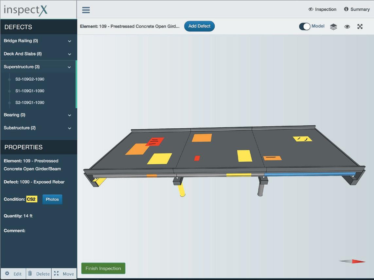
Task: Click the 'Quantity: 14 ft' text
Action: click(18, 216)
